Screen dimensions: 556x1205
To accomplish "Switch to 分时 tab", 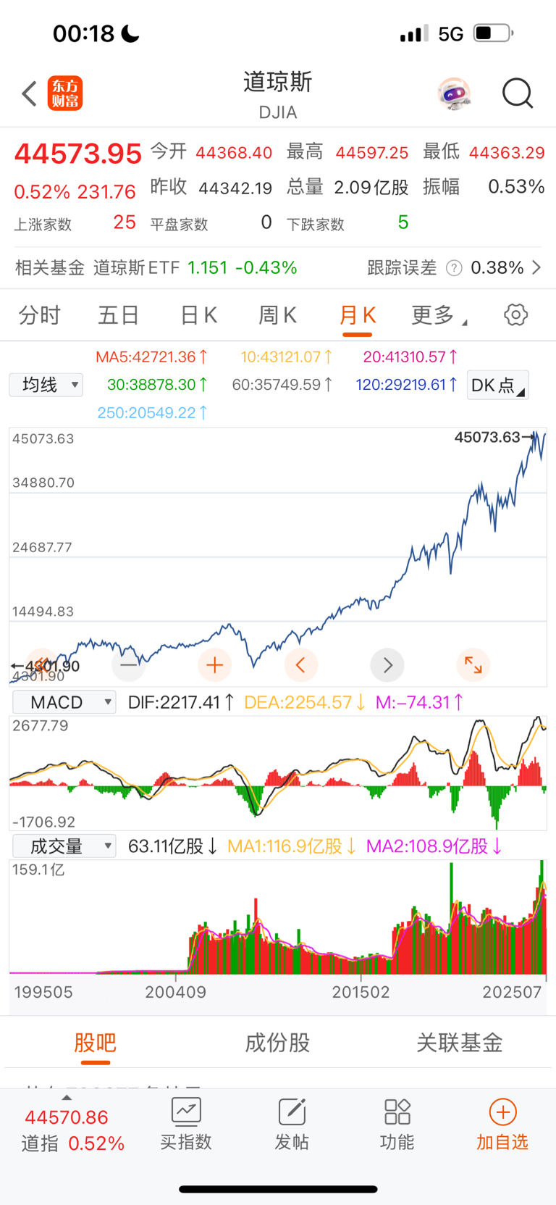I will (40, 315).
